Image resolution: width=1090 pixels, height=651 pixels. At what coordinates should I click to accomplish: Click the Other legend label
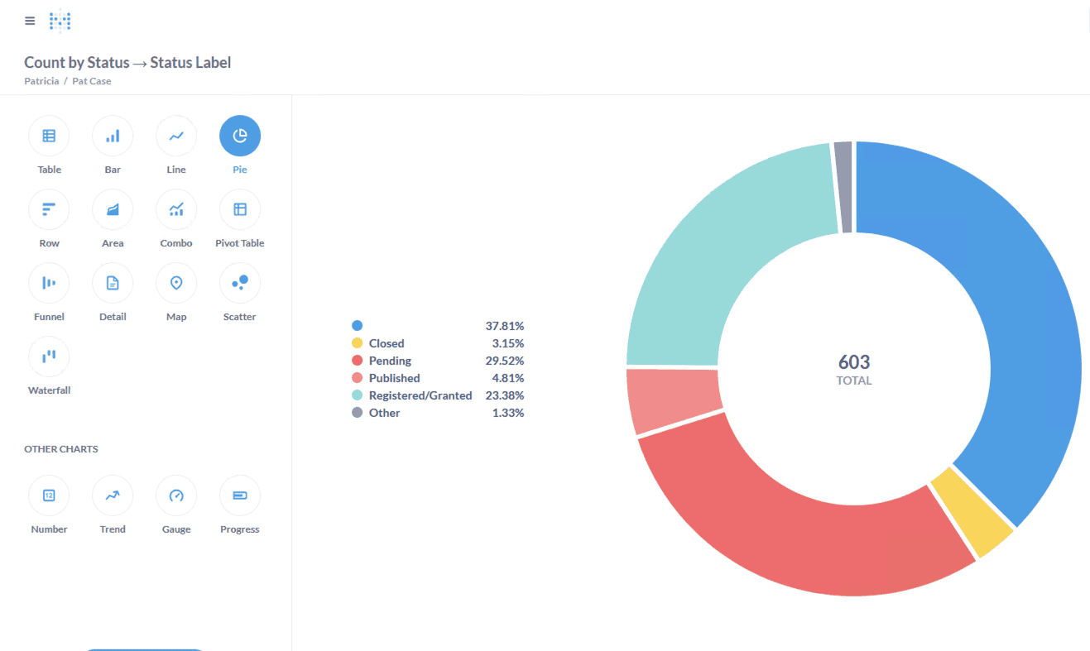click(x=385, y=413)
